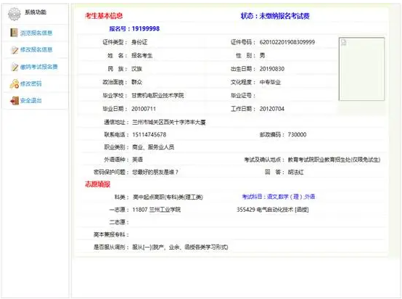The width and height of the screenshot is (402, 299).
Task: Click the gear icon beside 系统功能
Action: point(14,14)
